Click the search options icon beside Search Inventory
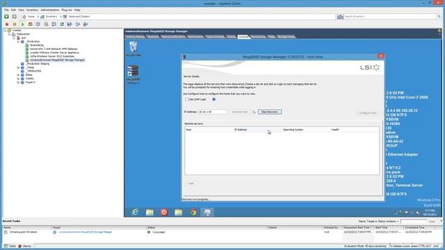This screenshot has height=250, width=445. pyautogui.click(x=340, y=17)
